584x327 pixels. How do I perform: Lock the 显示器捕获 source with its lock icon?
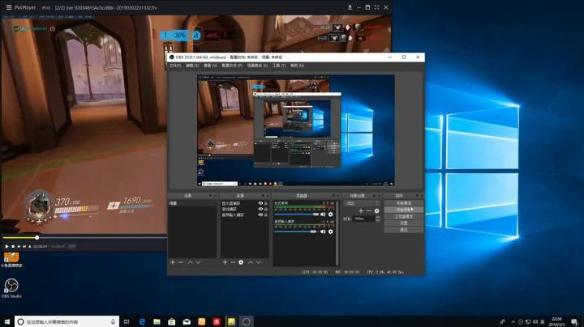[x=266, y=203]
